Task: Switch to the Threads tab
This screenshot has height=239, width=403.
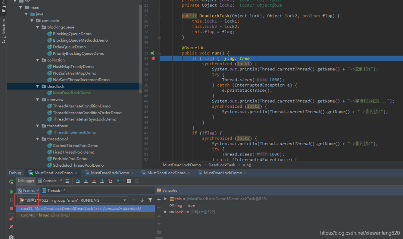Action: coord(54,191)
